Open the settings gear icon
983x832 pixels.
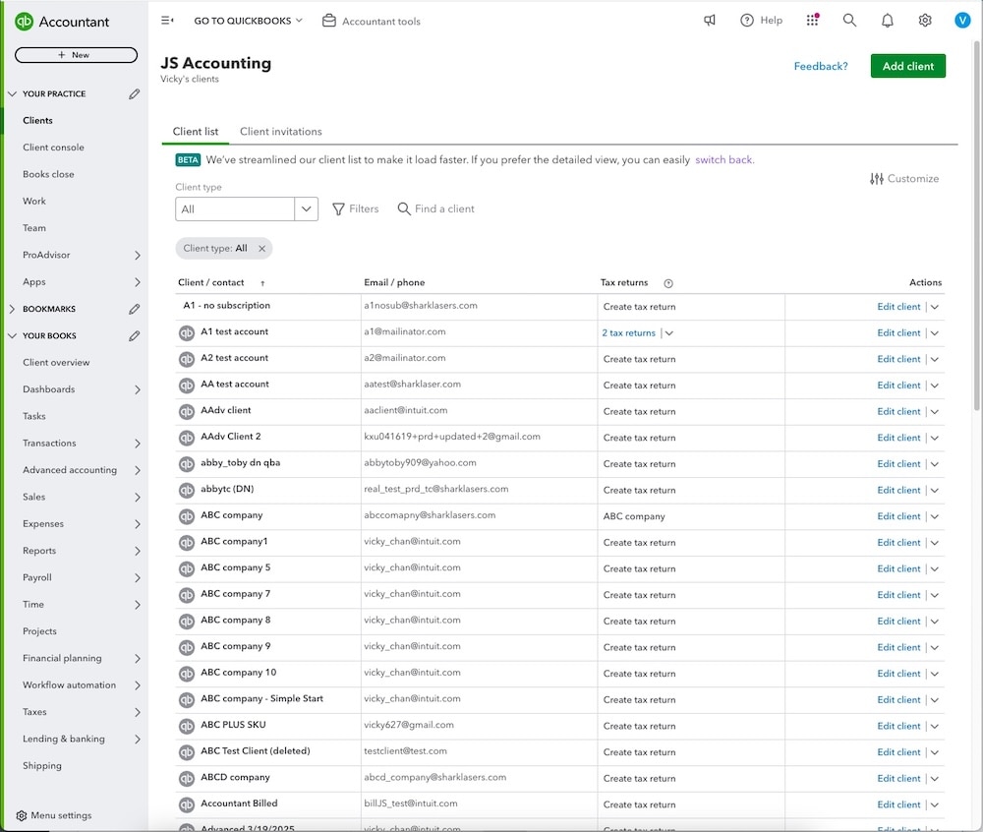click(924, 20)
